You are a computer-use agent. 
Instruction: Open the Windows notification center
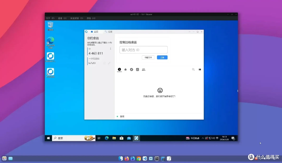click(x=233, y=138)
